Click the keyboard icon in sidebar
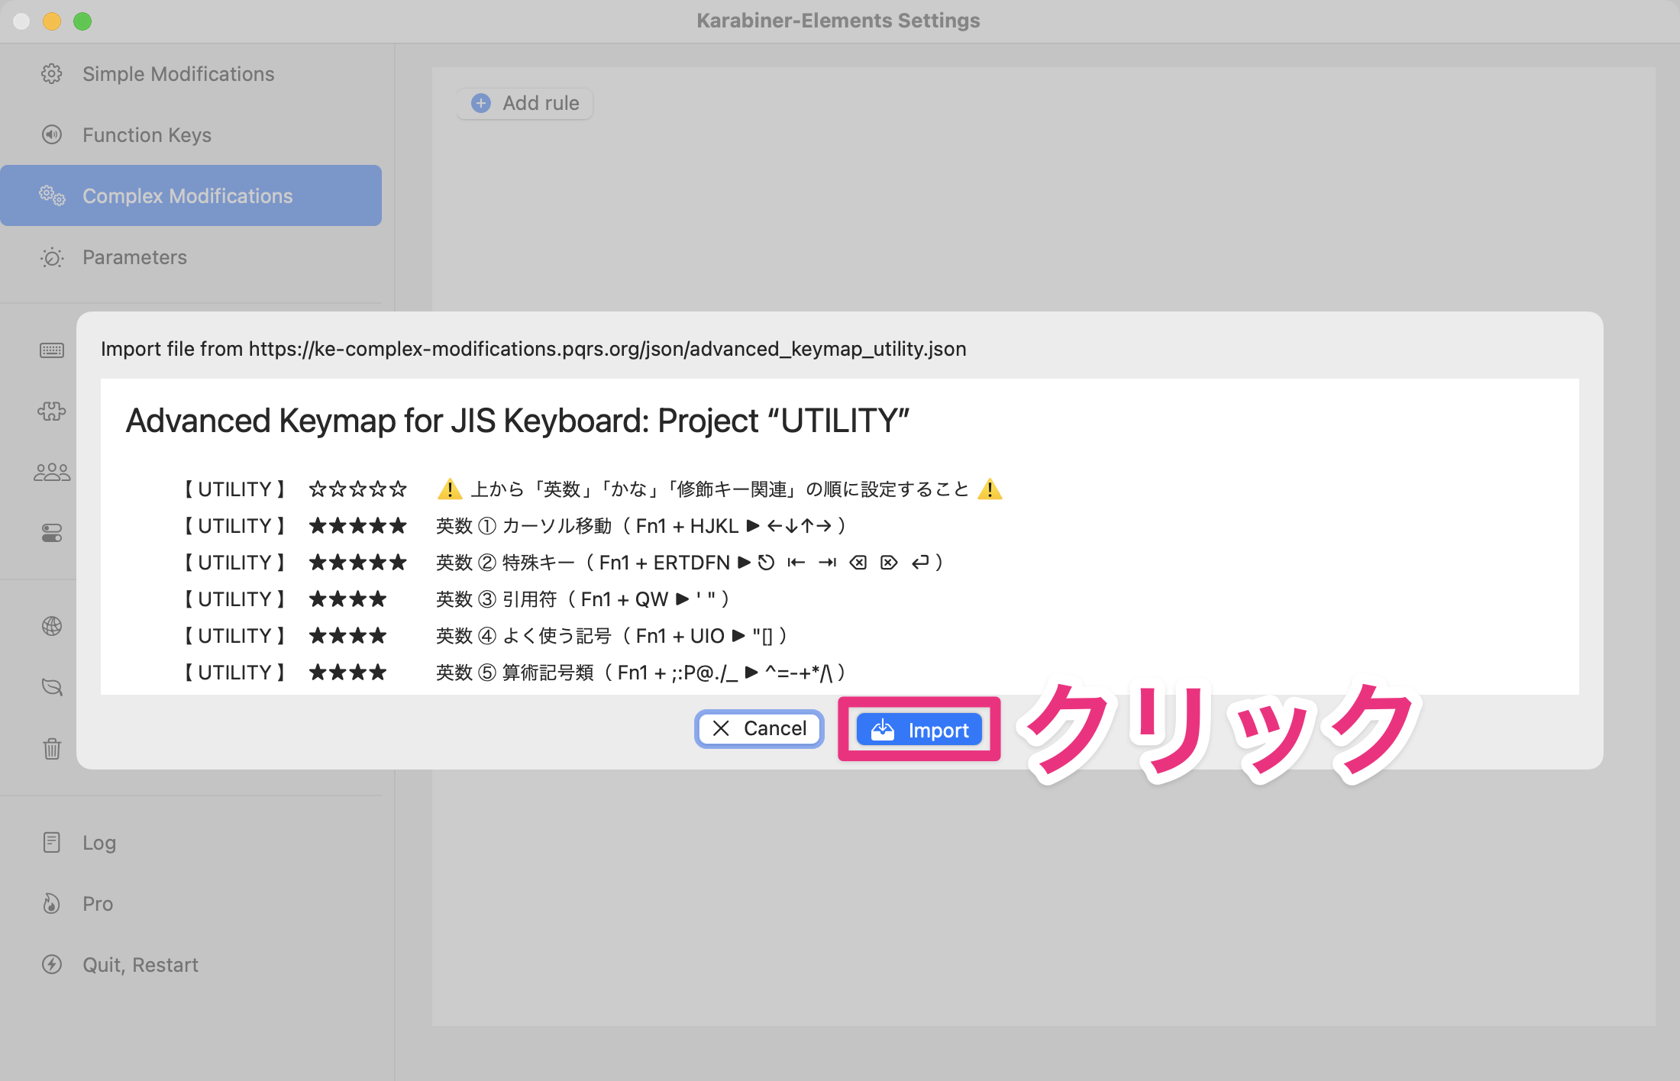Image resolution: width=1680 pixels, height=1081 pixels. (x=52, y=350)
